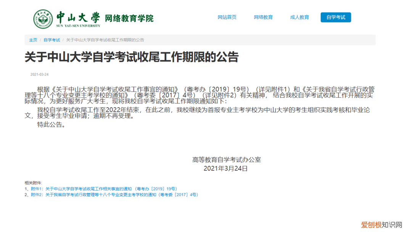The width and height of the screenshot is (412, 232).
Task: Select 成人教育 from the navigation bar
Action: (x=300, y=17)
